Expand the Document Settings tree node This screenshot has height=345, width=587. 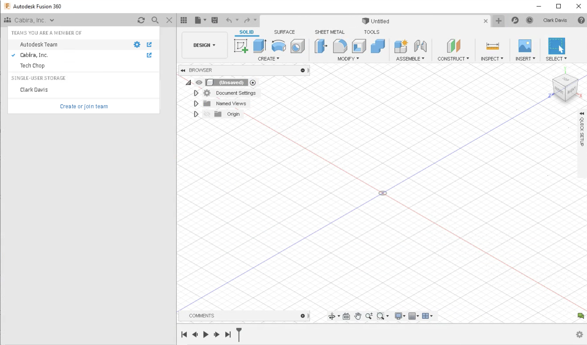coord(196,93)
